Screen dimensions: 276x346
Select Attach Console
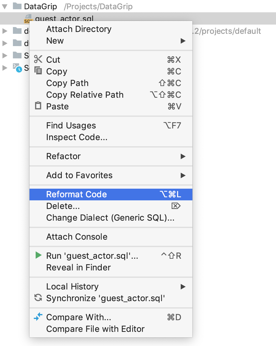pos(77,237)
